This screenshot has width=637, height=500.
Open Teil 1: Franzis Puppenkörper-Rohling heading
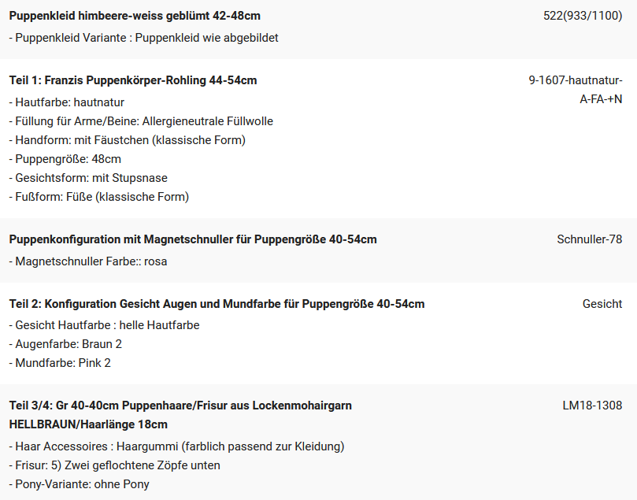(x=133, y=80)
